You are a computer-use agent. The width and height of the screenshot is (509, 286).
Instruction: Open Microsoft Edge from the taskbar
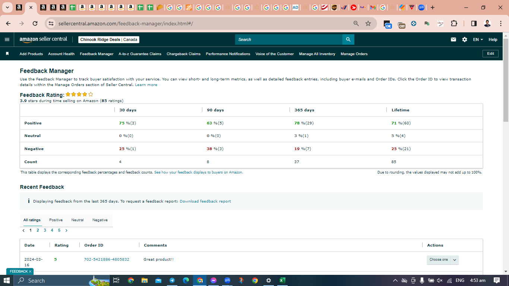coord(186,280)
